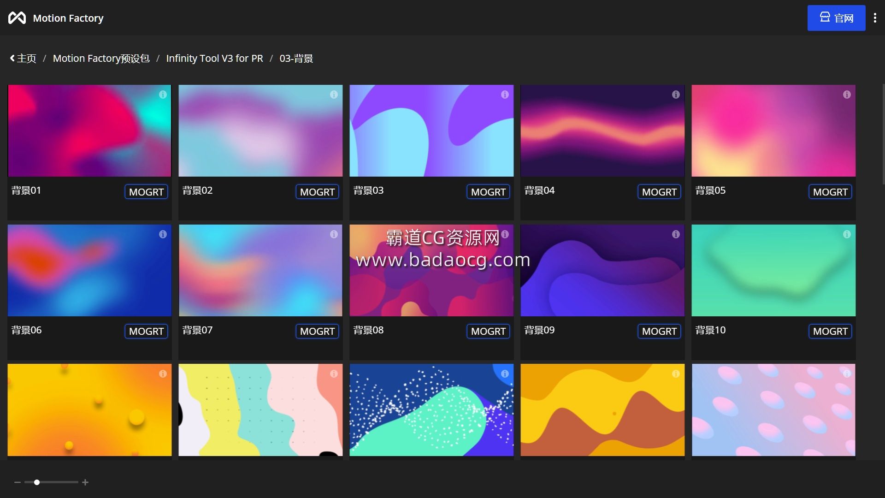Click the 背景08 name label
Screen dimensions: 885x498
point(368,330)
